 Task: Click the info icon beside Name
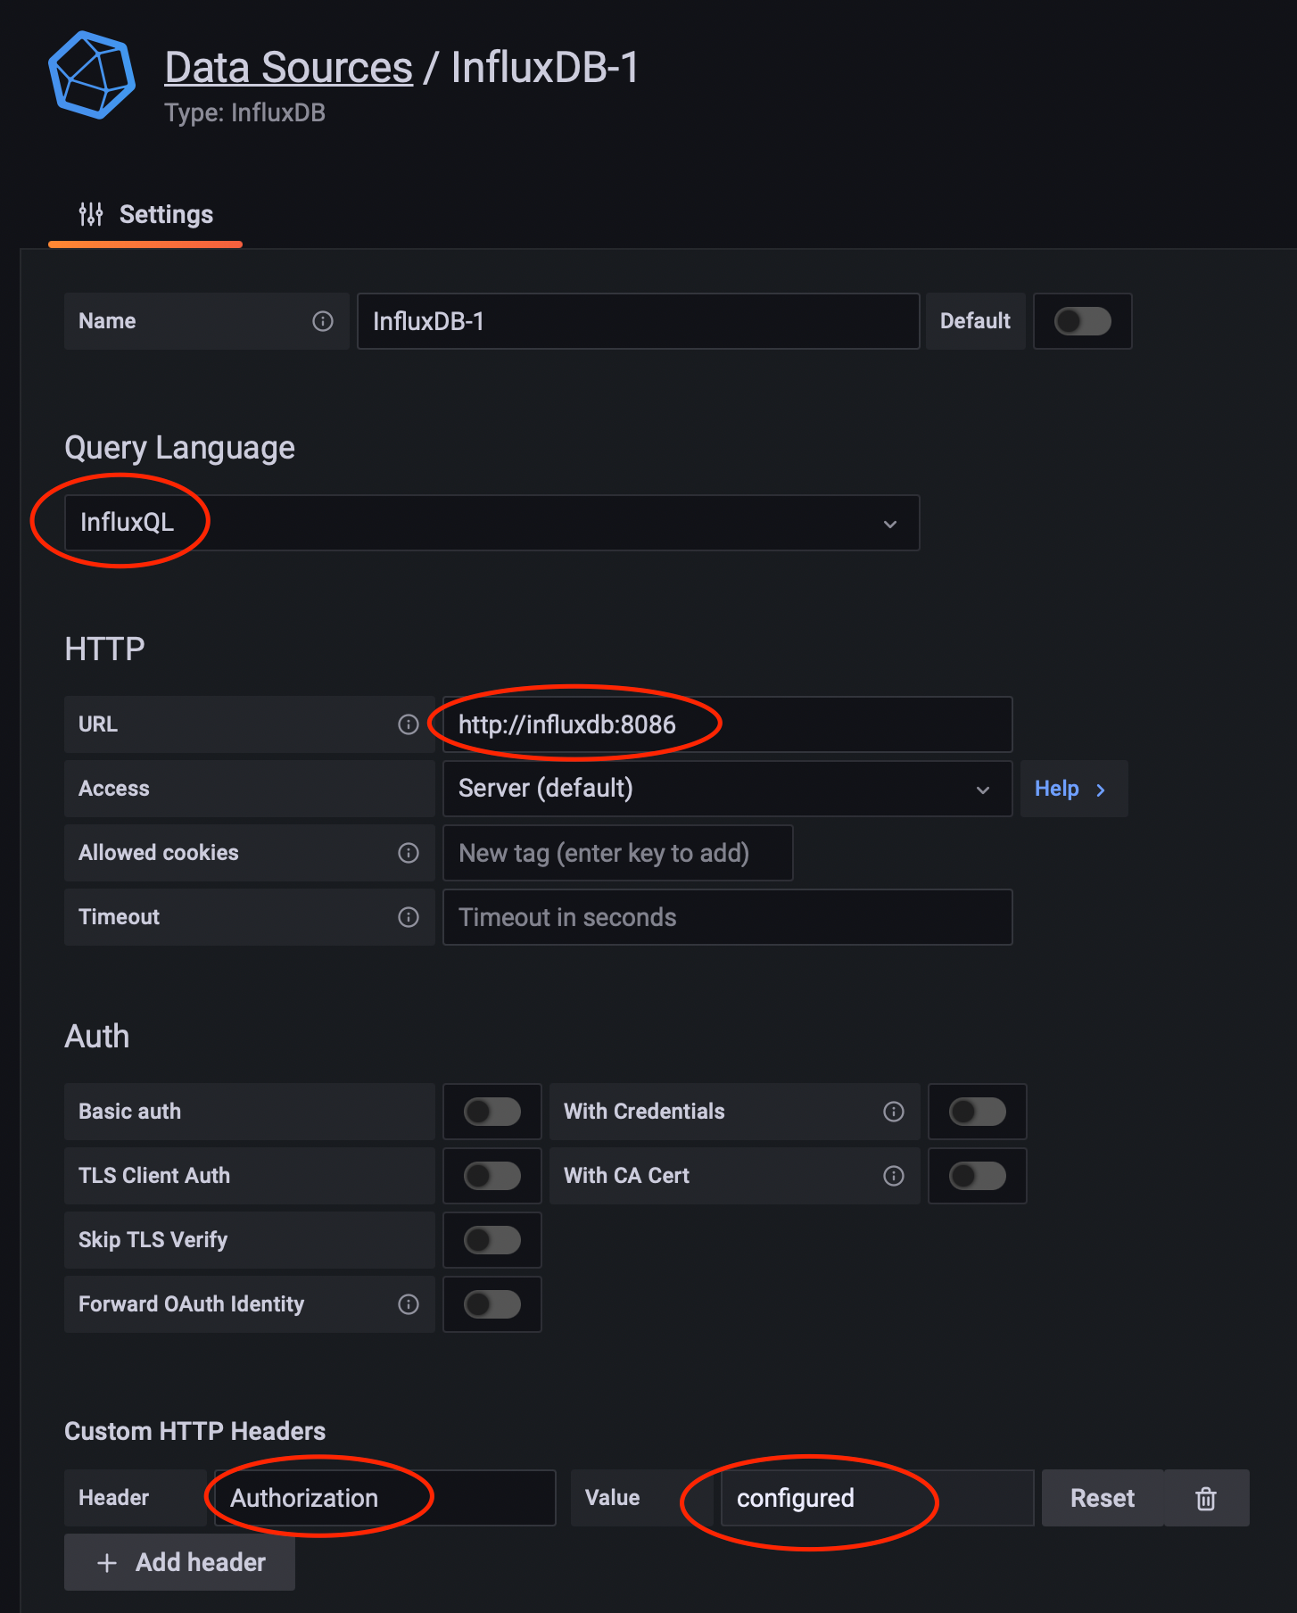pyautogui.click(x=323, y=321)
